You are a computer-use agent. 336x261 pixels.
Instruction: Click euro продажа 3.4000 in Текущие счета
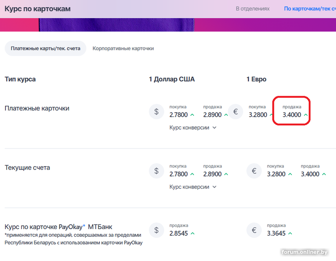click(x=310, y=174)
